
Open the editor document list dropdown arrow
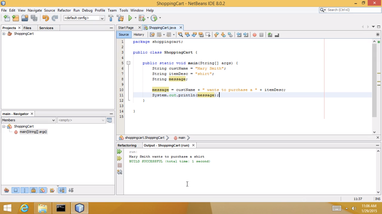(373, 27)
